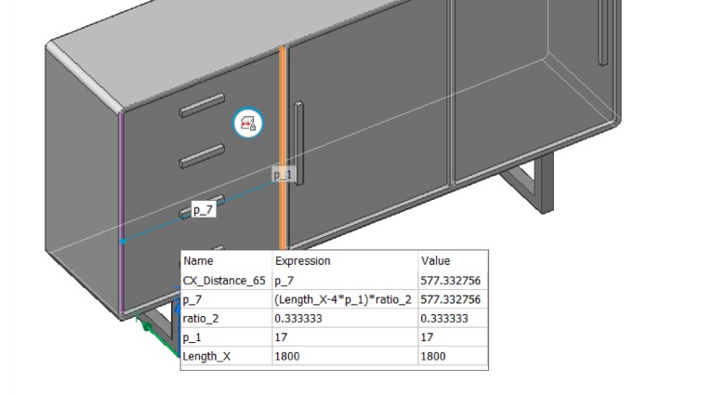Select the Length_X name cell
The height and width of the screenshot is (395, 714).
(226, 356)
